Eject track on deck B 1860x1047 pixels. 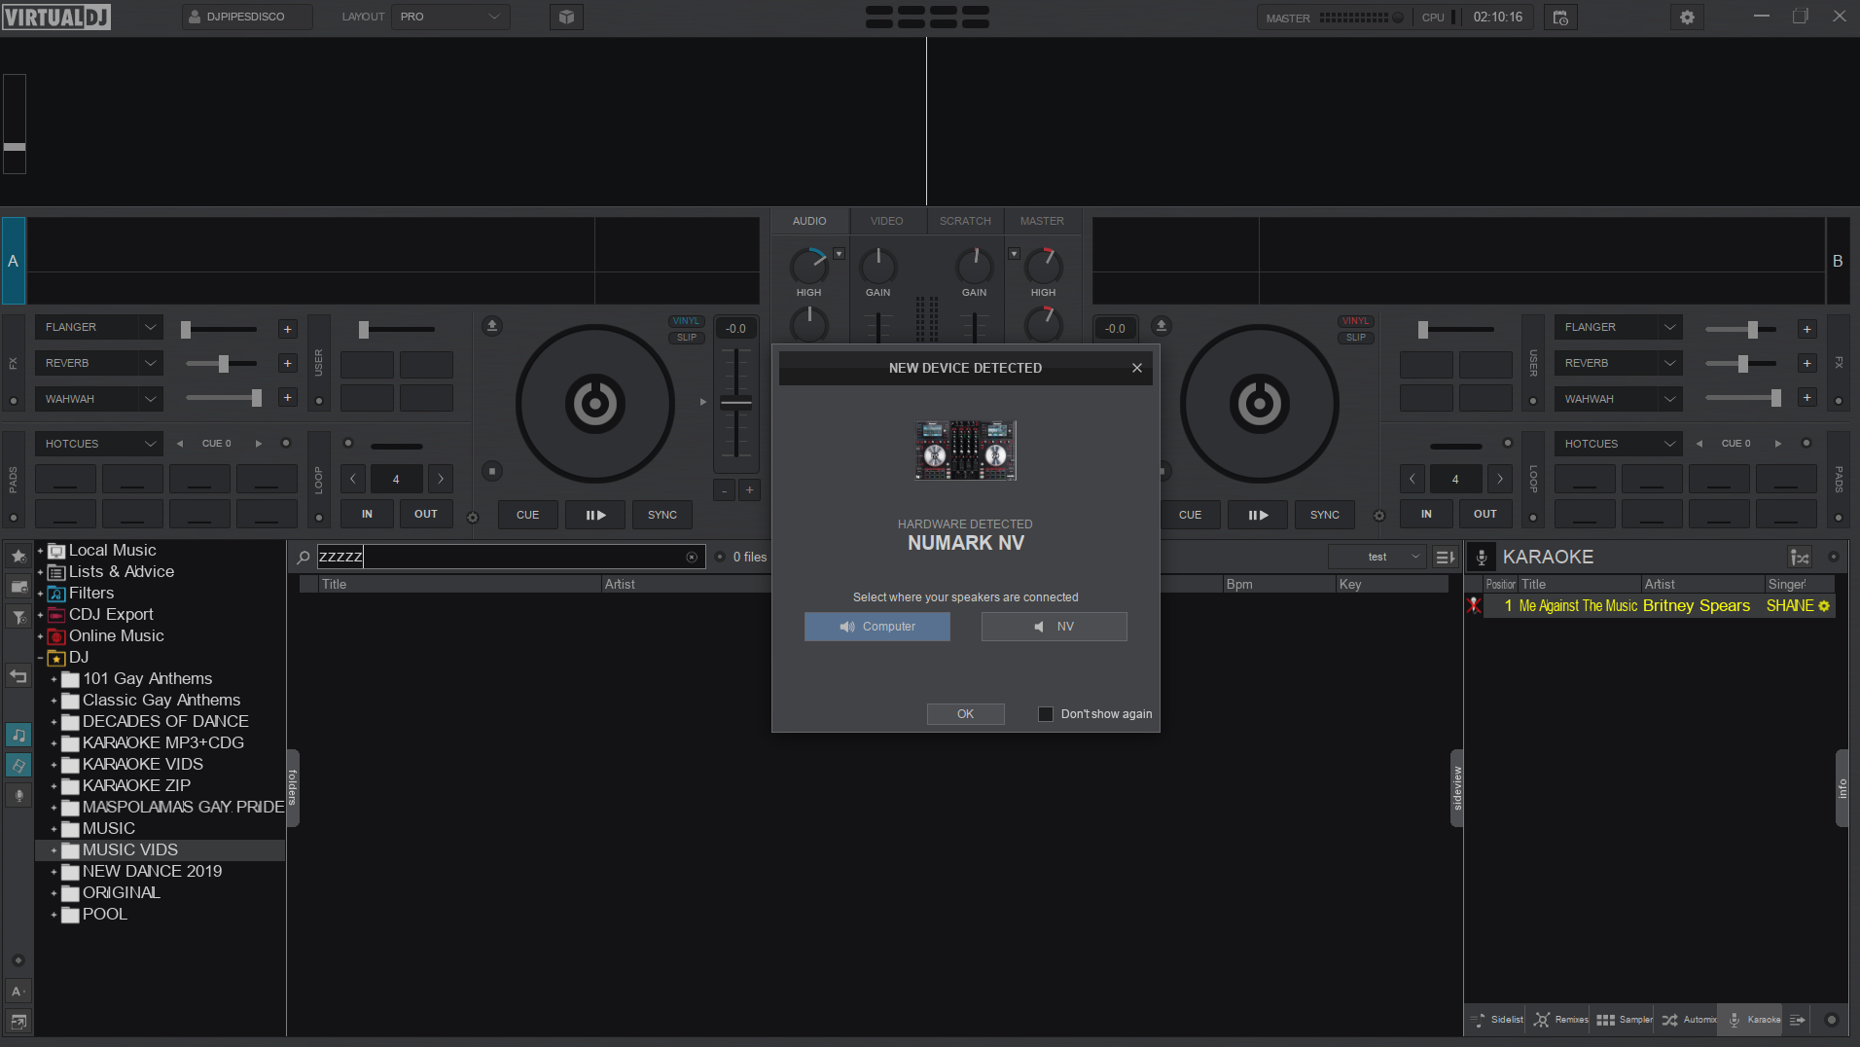(1161, 326)
